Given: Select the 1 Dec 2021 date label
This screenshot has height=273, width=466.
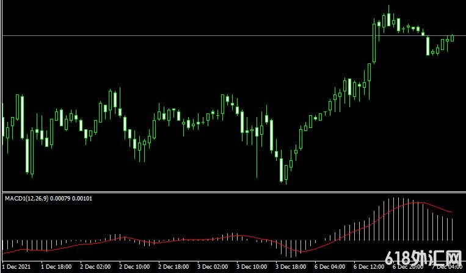Looking at the screenshot, I should (x=15, y=267).
